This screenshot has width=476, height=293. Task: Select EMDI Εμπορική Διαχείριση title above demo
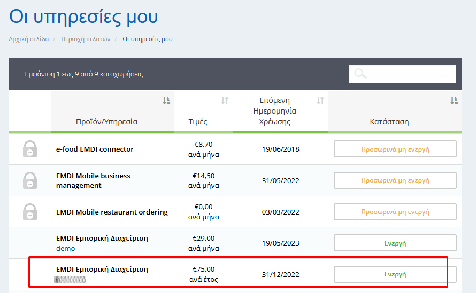pyautogui.click(x=102, y=239)
